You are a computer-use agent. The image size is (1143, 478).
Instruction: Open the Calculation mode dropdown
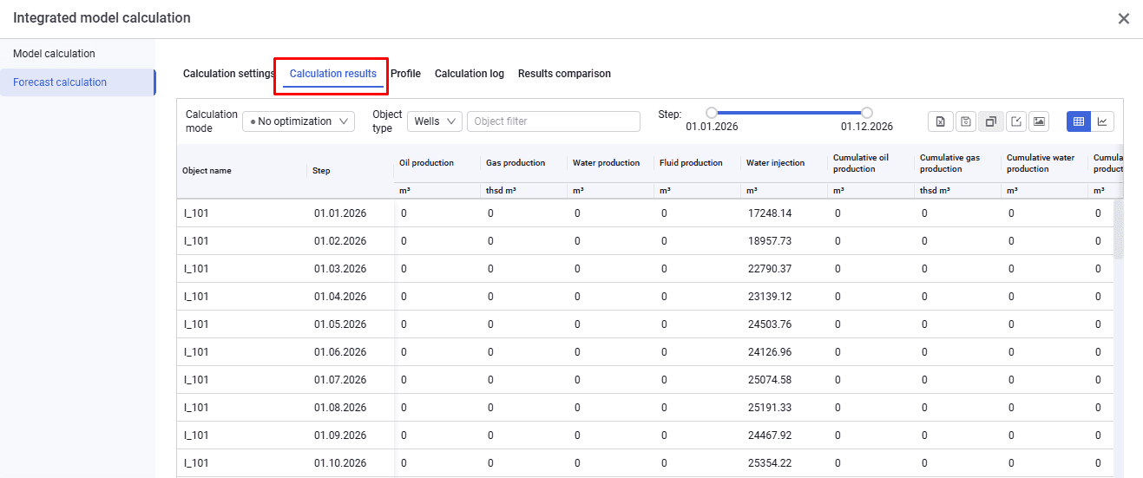click(299, 121)
